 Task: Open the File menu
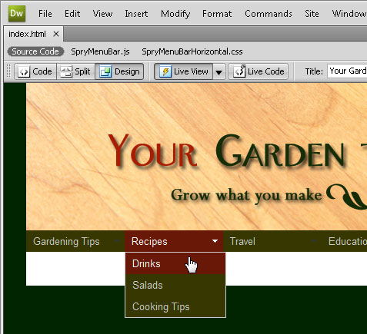coord(45,14)
